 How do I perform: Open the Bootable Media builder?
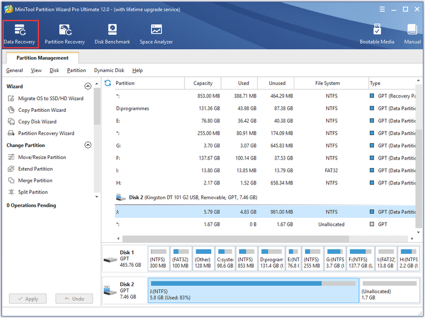(377, 34)
